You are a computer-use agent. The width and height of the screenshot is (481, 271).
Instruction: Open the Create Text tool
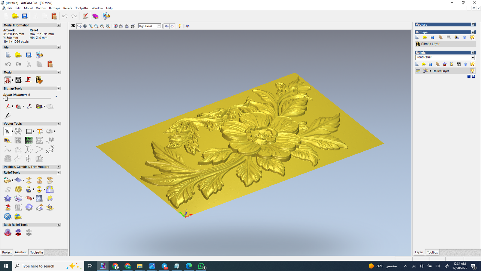click(39, 131)
